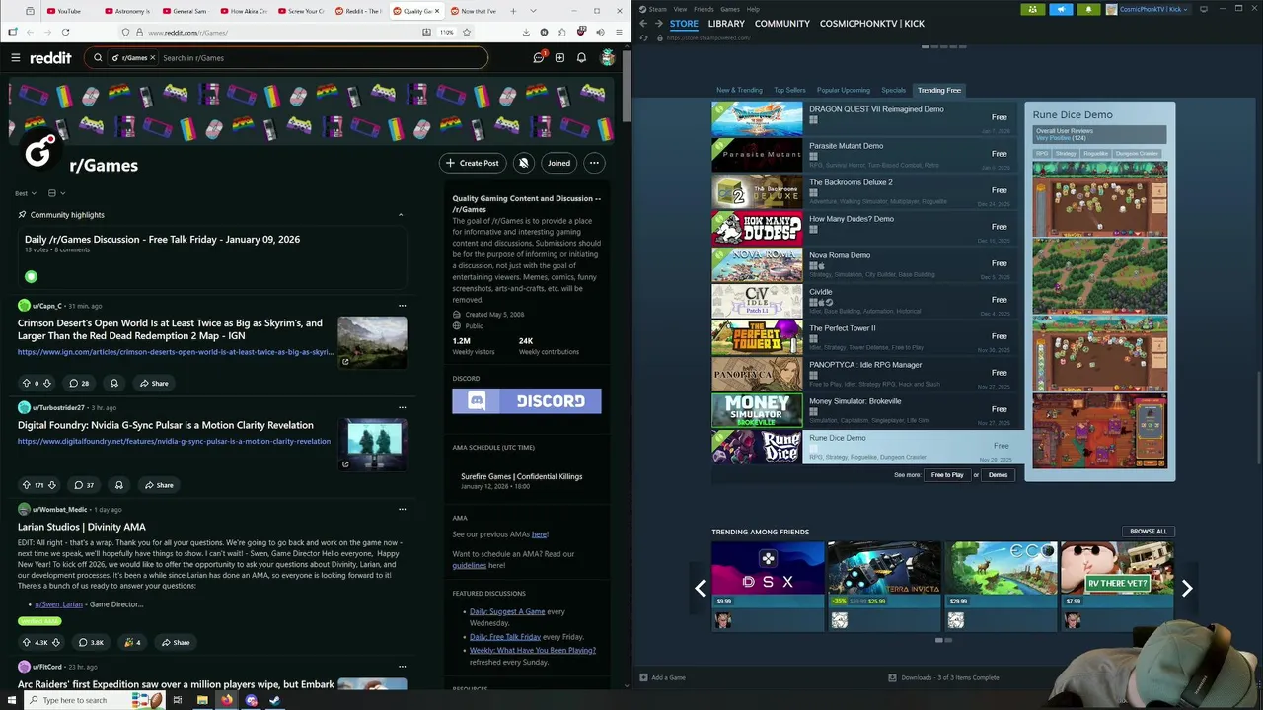This screenshot has height=710, width=1263.
Task: Switch to the LIBRARY section in Steam
Action: (x=726, y=23)
